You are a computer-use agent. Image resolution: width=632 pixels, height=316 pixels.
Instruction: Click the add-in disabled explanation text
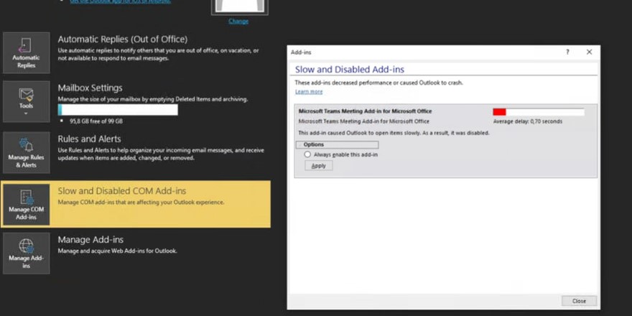(394, 133)
